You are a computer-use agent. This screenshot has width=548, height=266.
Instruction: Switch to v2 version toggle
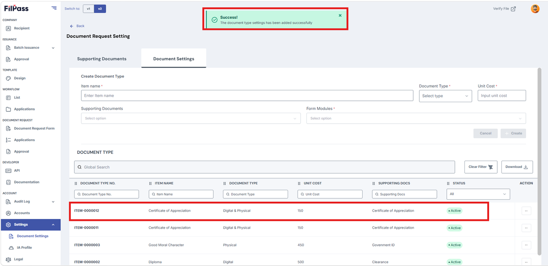click(100, 9)
